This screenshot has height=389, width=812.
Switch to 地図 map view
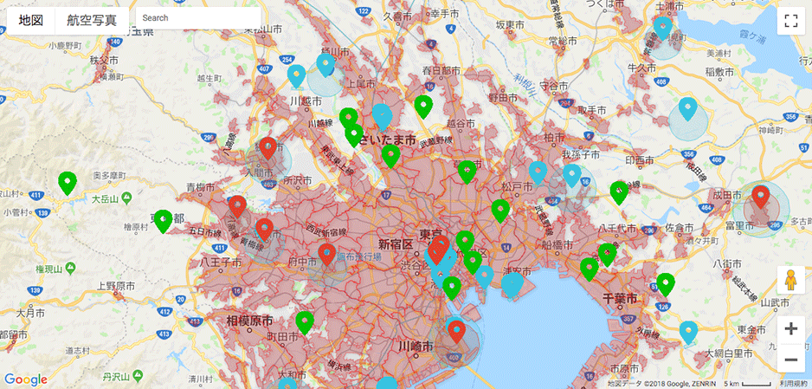pos(31,19)
